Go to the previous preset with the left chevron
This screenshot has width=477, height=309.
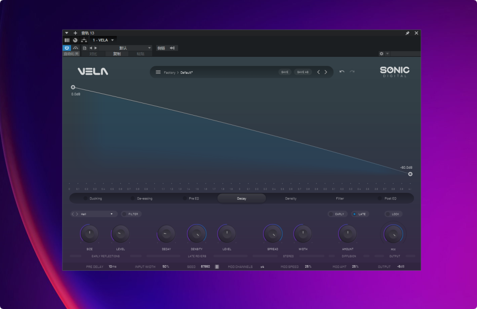tap(319, 72)
